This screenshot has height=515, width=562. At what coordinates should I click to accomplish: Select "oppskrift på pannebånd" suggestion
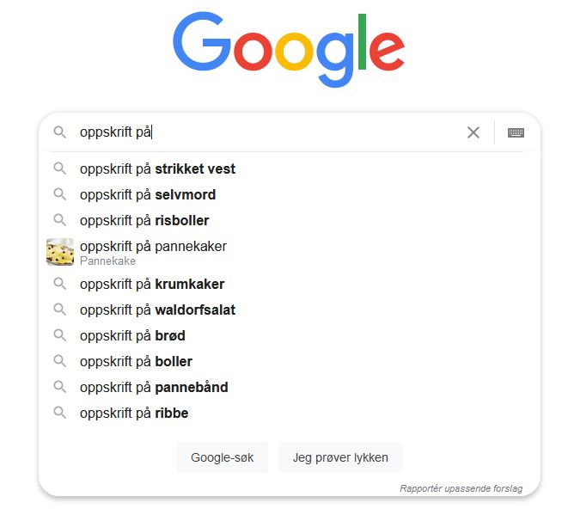154,387
